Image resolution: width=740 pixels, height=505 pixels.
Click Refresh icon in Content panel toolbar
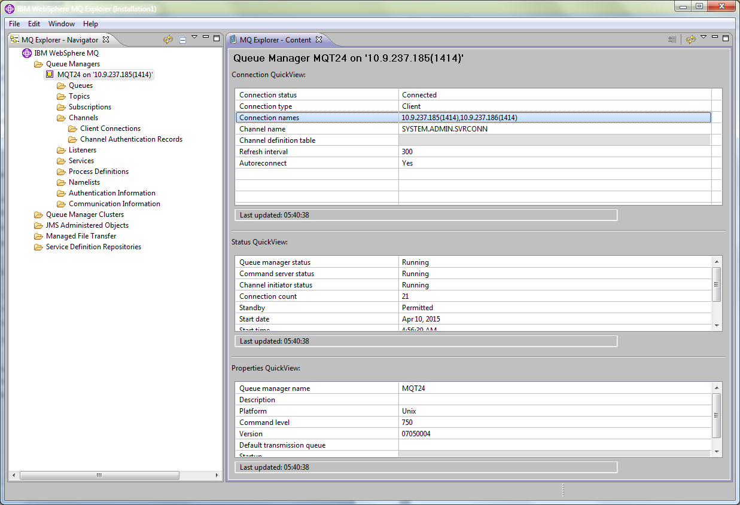click(691, 39)
